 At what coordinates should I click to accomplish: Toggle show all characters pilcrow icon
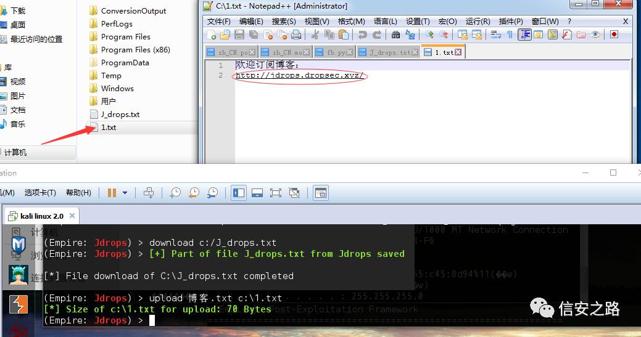pyautogui.click(x=510, y=35)
